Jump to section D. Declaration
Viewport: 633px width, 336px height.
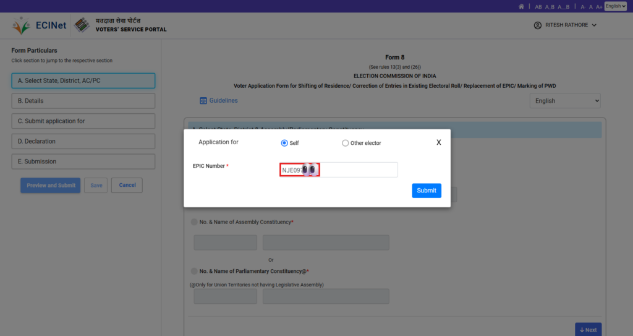[83, 141]
